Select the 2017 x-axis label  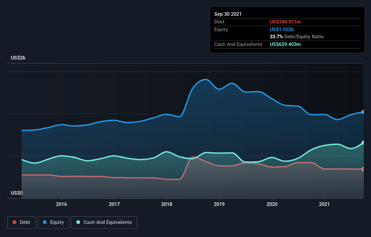click(114, 204)
